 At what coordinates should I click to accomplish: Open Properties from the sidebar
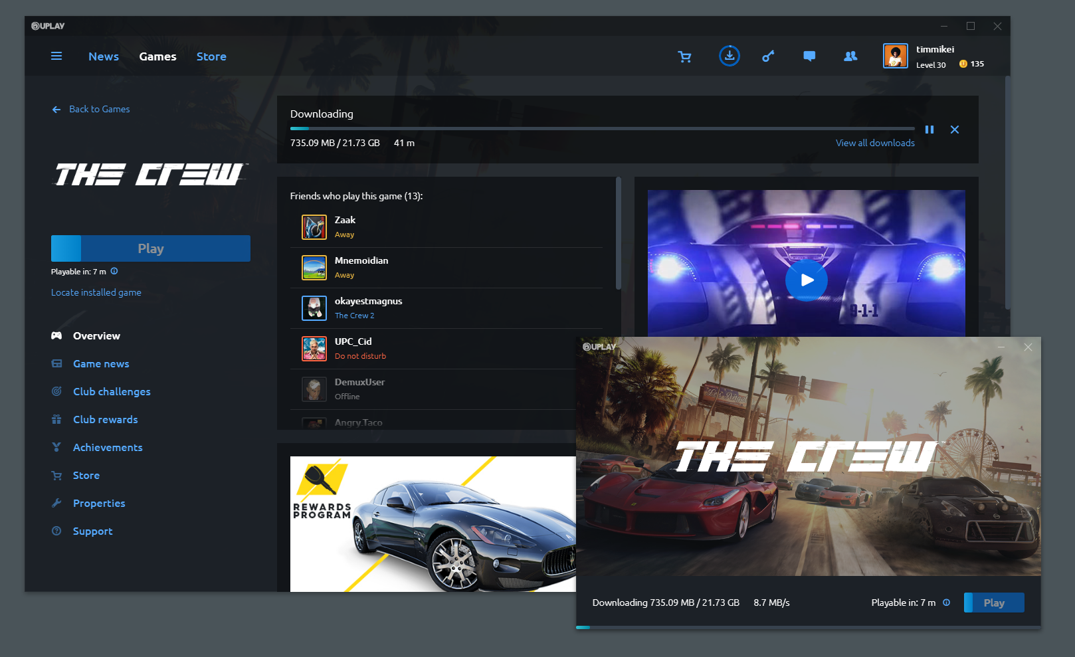[x=98, y=503]
